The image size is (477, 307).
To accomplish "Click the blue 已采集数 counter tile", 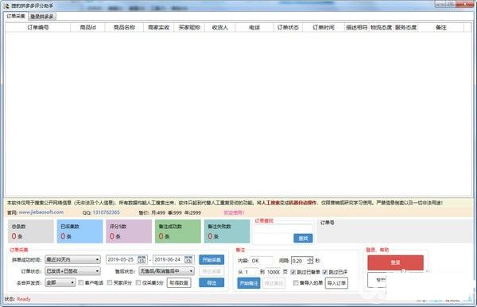I will [79, 231].
